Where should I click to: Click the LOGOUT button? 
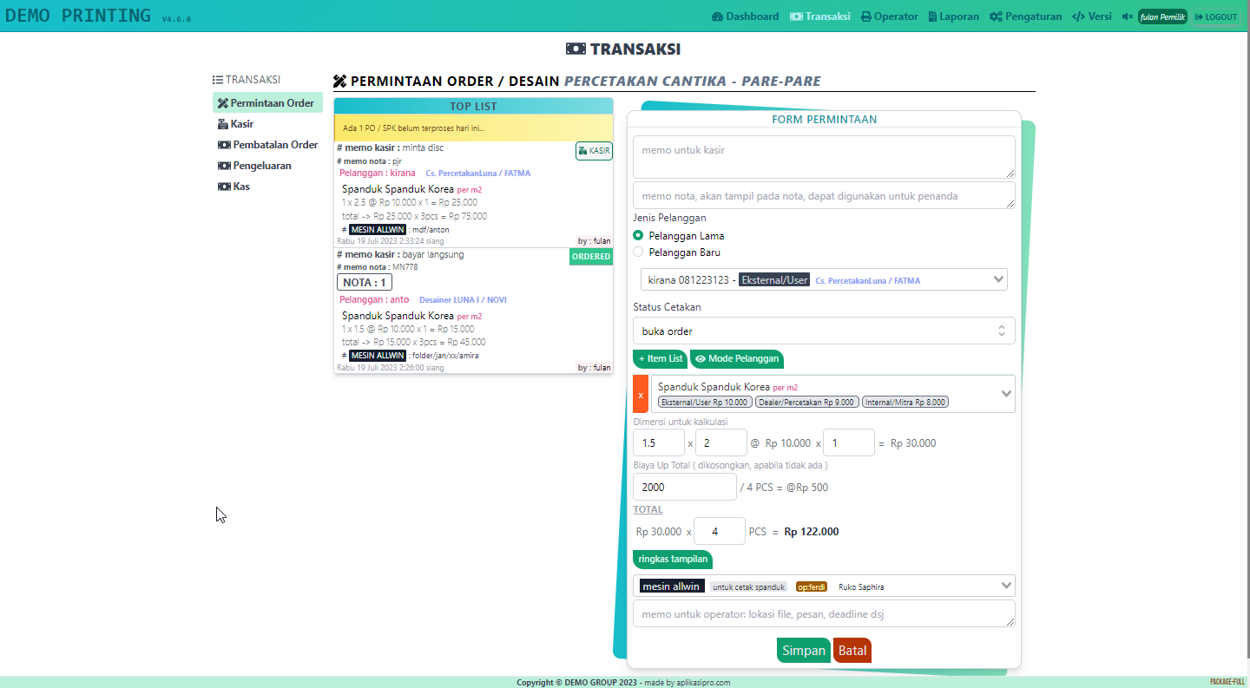pyautogui.click(x=1215, y=16)
